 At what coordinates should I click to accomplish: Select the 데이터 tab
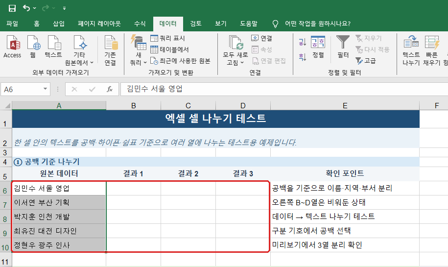coord(168,24)
